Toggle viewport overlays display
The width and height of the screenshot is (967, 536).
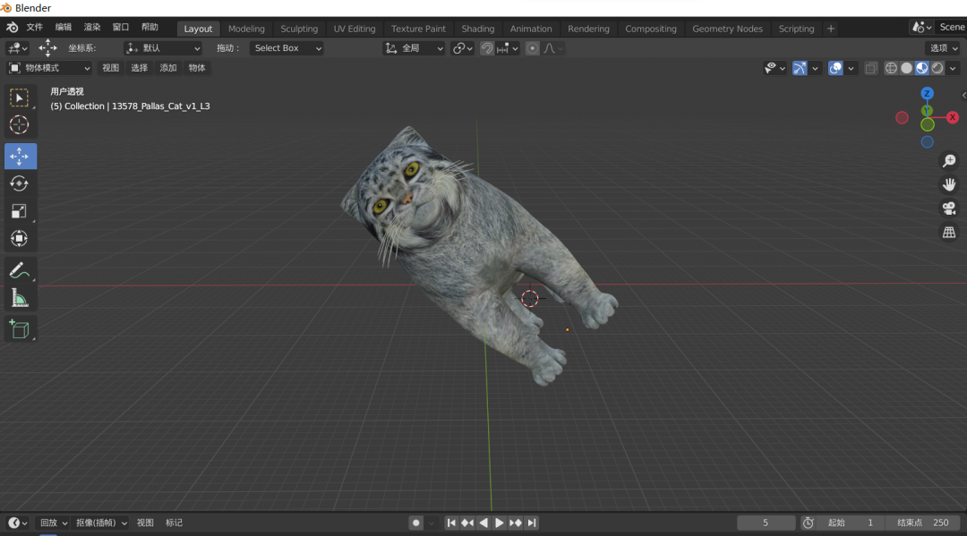835,68
